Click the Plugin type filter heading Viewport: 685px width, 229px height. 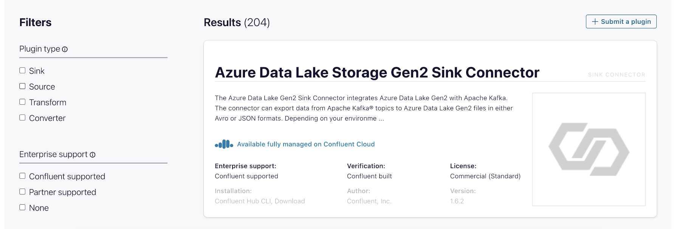pos(40,49)
